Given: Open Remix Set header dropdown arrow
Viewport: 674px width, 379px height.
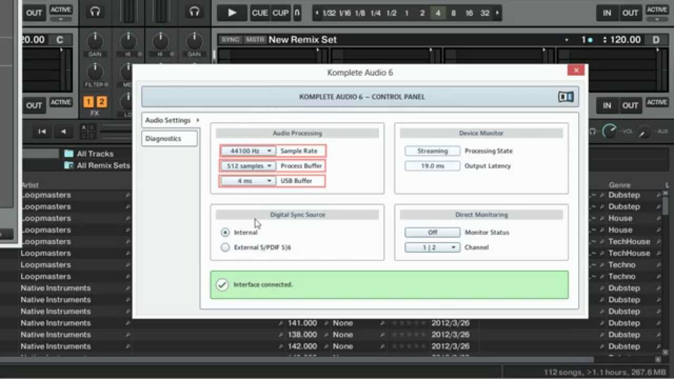Looking at the screenshot, I should pos(567,40).
